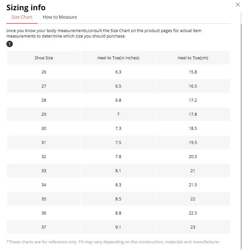Select shoe size 33 cell
This screenshot has width=242, height=251.
(x=44, y=171)
